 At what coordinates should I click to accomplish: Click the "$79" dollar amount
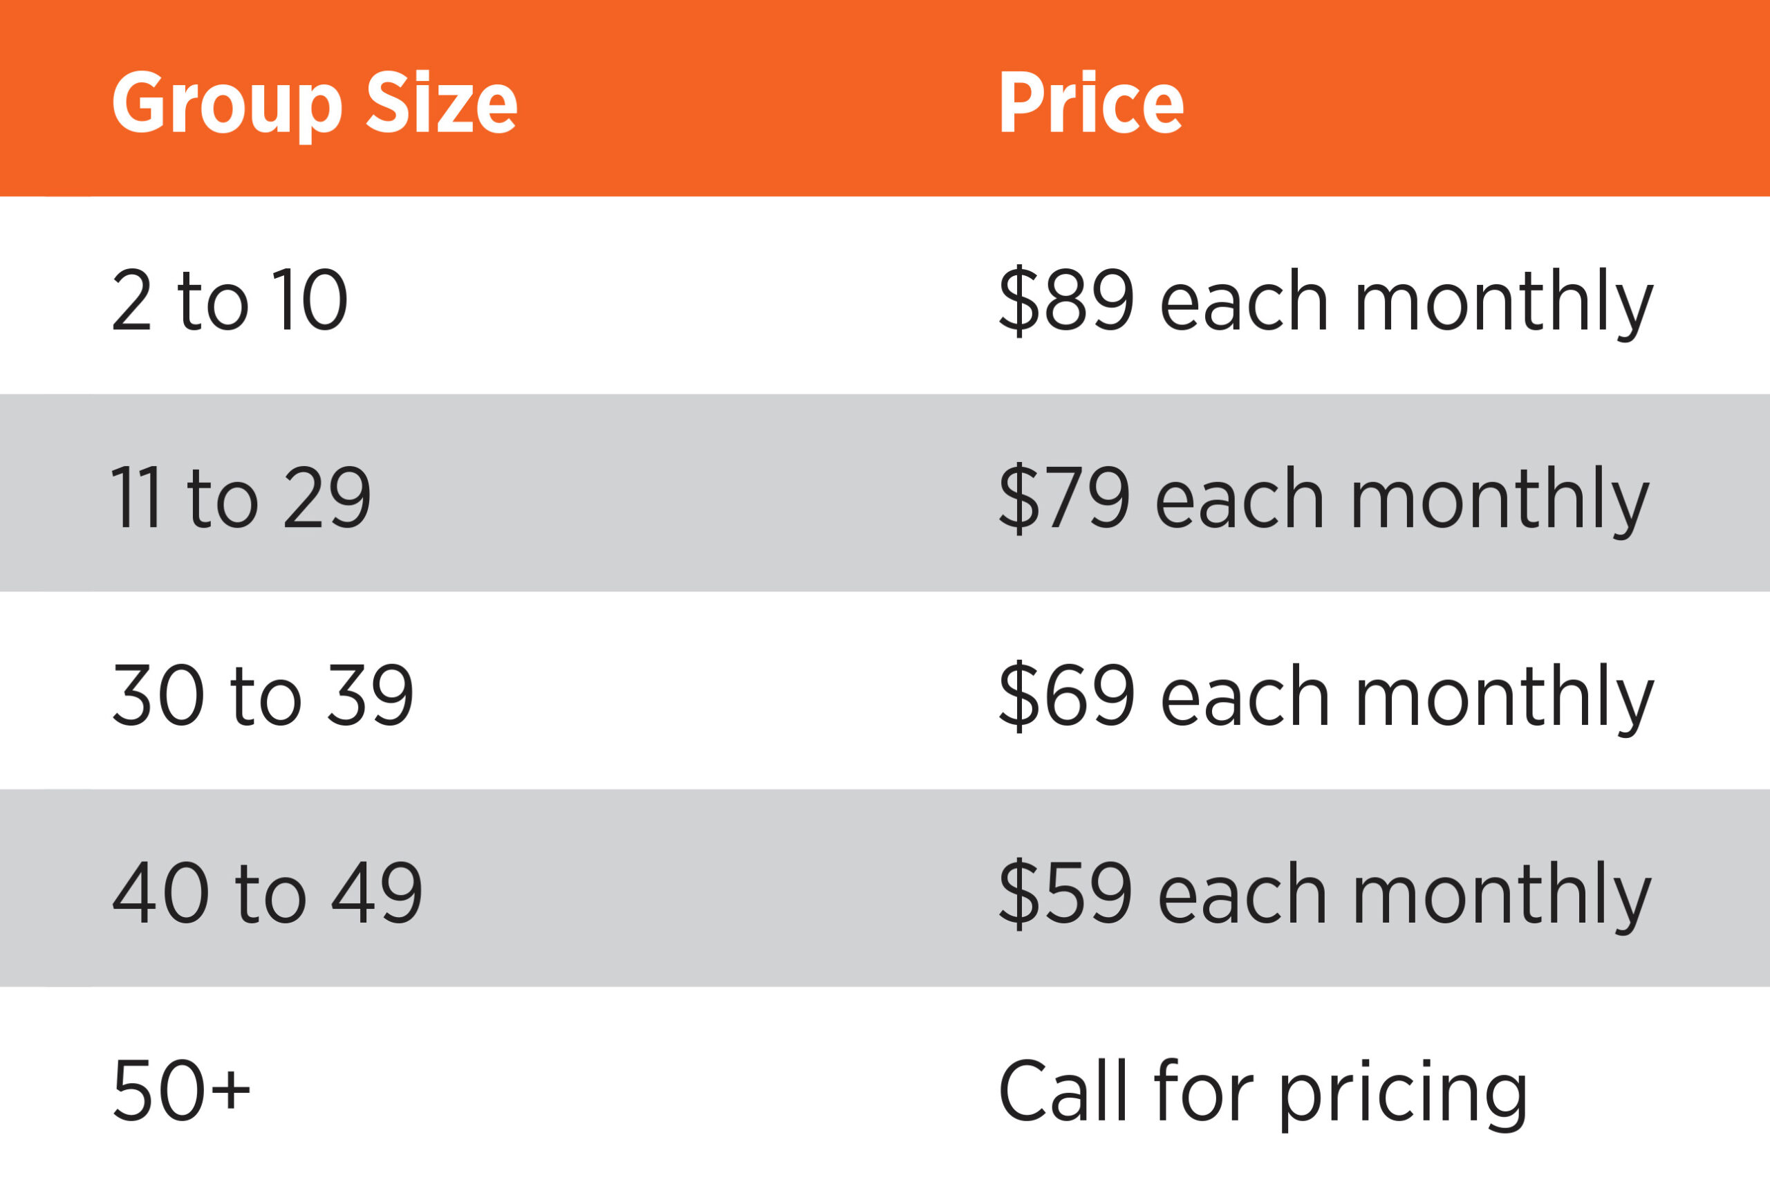[x=1064, y=498]
